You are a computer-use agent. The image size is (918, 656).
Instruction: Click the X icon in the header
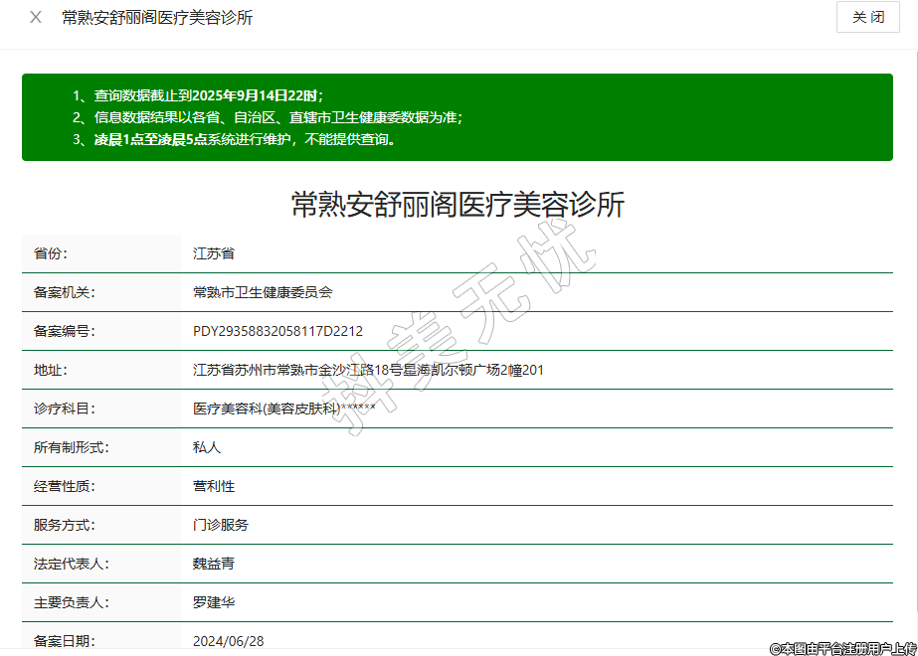pos(36,18)
